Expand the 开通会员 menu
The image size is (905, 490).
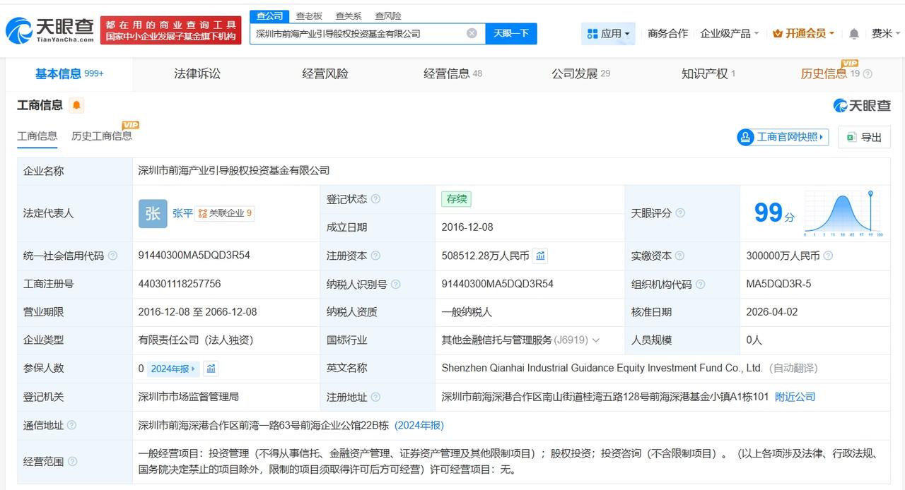[x=804, y=33]
